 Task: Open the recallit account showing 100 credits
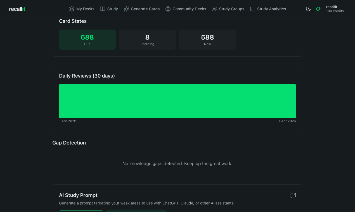(x=335, y=9)
